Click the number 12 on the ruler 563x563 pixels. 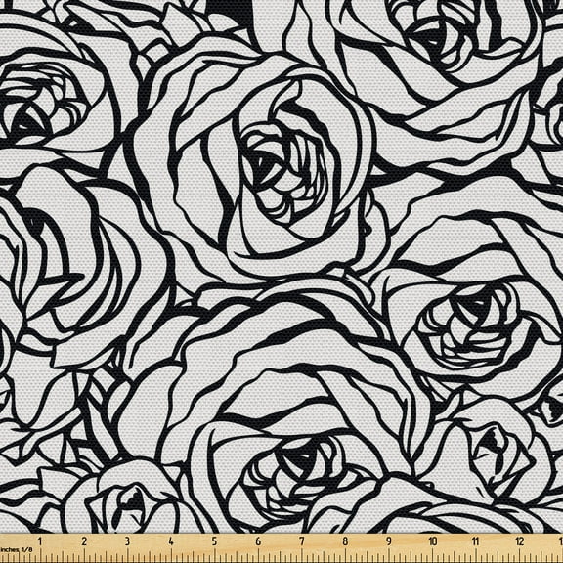[x=520, y=541]
